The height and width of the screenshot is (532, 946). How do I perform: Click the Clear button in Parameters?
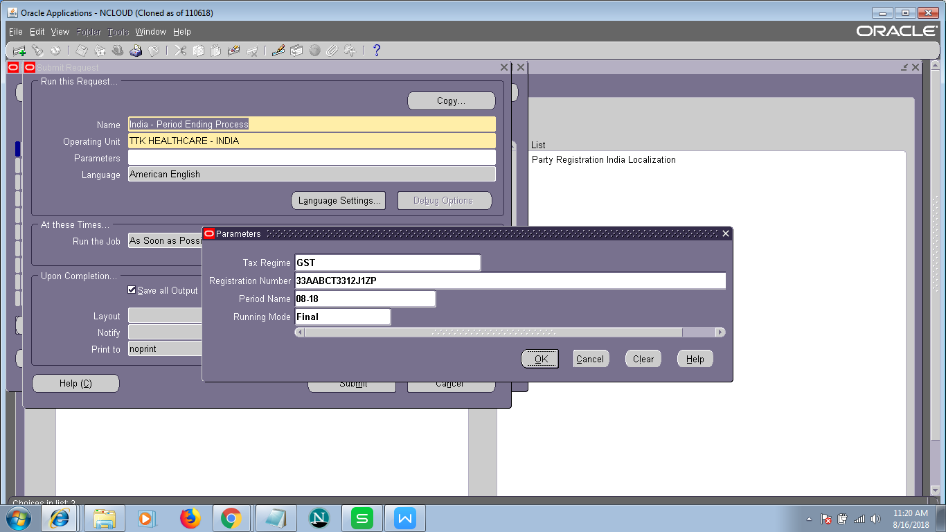[643, 359]
